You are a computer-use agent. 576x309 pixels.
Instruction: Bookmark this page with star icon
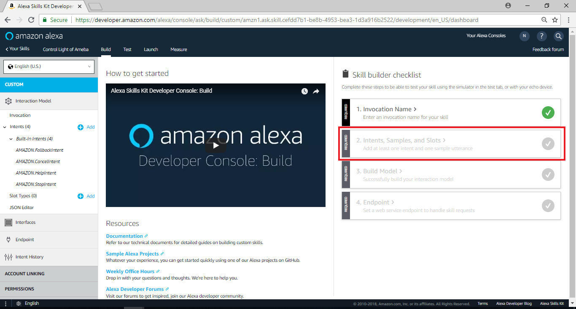pyautogui.click(x=555, y=20)
